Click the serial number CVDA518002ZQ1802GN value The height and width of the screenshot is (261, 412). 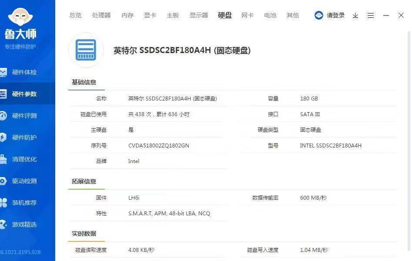coord(159,145)
